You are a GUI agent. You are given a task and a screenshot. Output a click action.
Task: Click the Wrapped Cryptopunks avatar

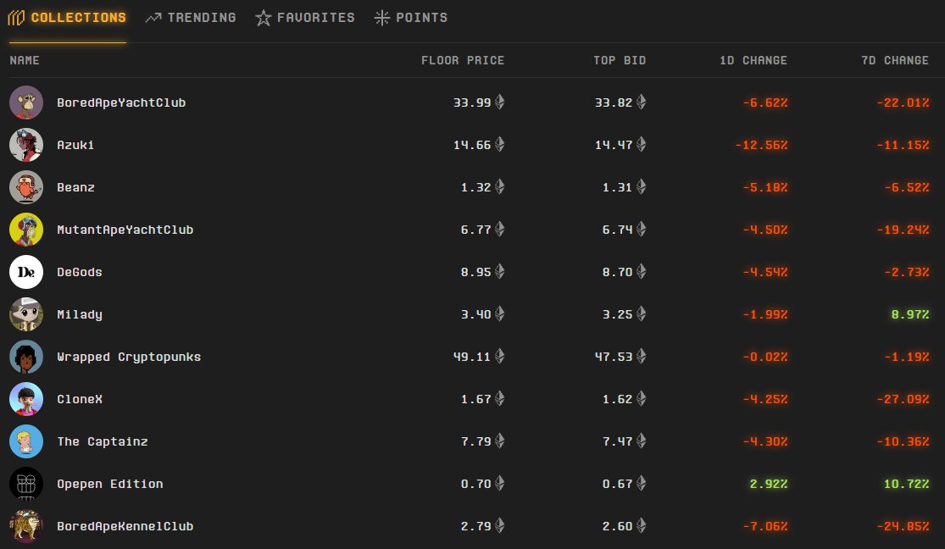point(26,357)
